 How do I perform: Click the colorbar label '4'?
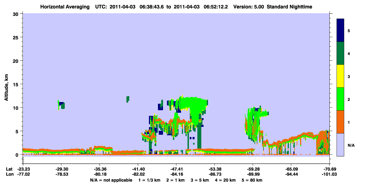point(349,53)
